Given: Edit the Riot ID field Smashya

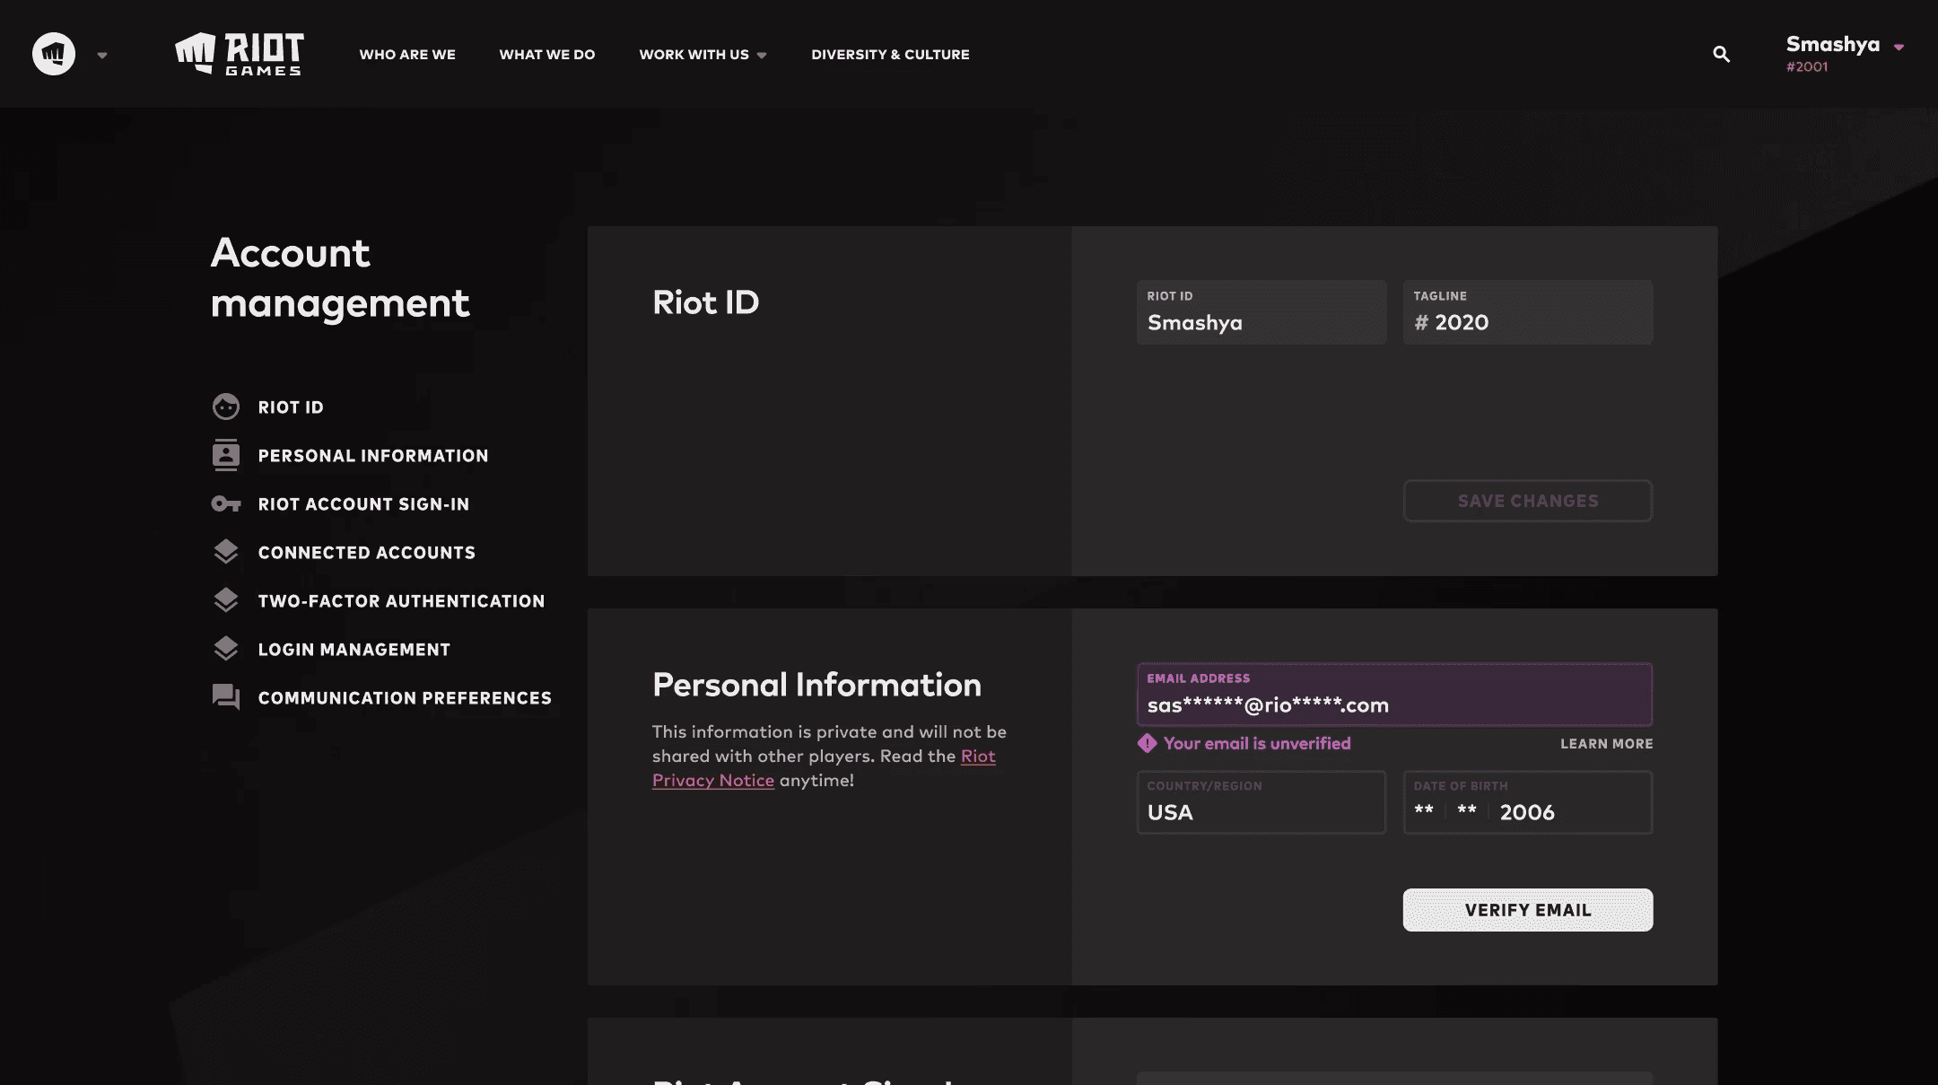Looking at the screenshot, I should point(1261,312).
